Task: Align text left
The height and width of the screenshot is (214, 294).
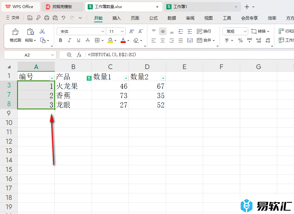Action: [x=153, y=40]
